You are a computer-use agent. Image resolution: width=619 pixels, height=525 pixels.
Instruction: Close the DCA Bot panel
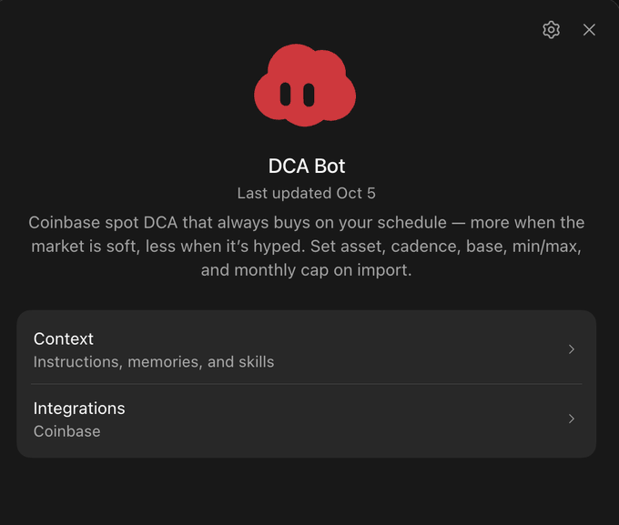pyautogui.click(x=589, y=30)
